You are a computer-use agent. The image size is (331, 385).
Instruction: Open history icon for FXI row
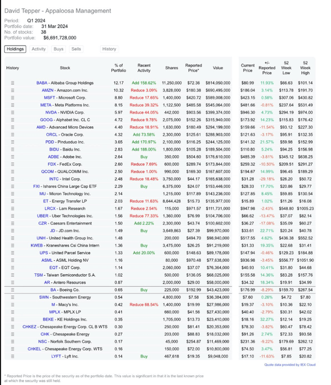tap(13, 186)
